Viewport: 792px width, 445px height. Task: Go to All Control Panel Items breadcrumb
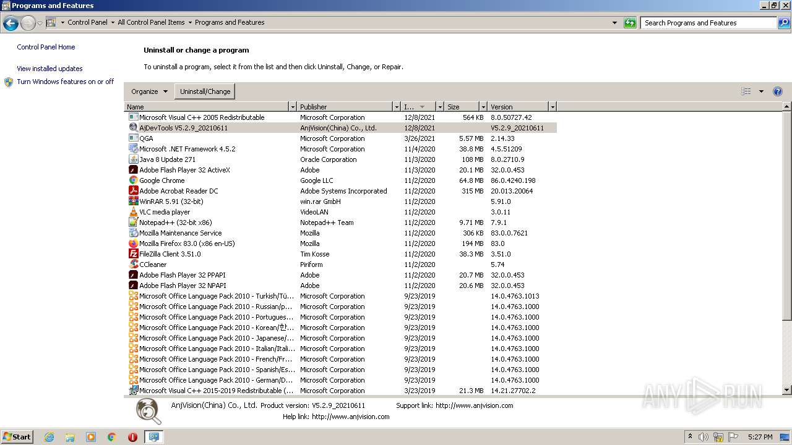[151, 22]
